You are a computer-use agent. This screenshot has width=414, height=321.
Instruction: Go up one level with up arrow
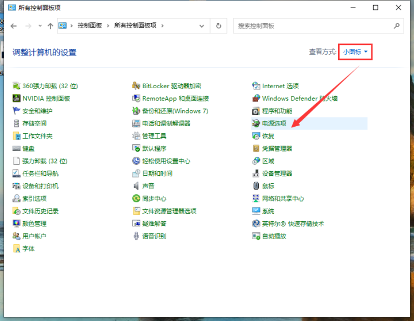[50, 26]
